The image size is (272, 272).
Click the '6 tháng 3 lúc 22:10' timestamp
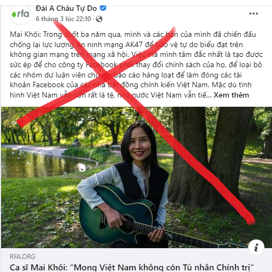63,19
